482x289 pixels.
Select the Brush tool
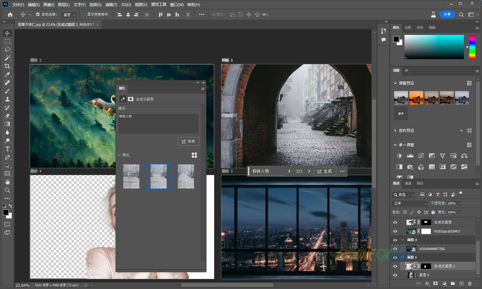click(x=7, y=91)
